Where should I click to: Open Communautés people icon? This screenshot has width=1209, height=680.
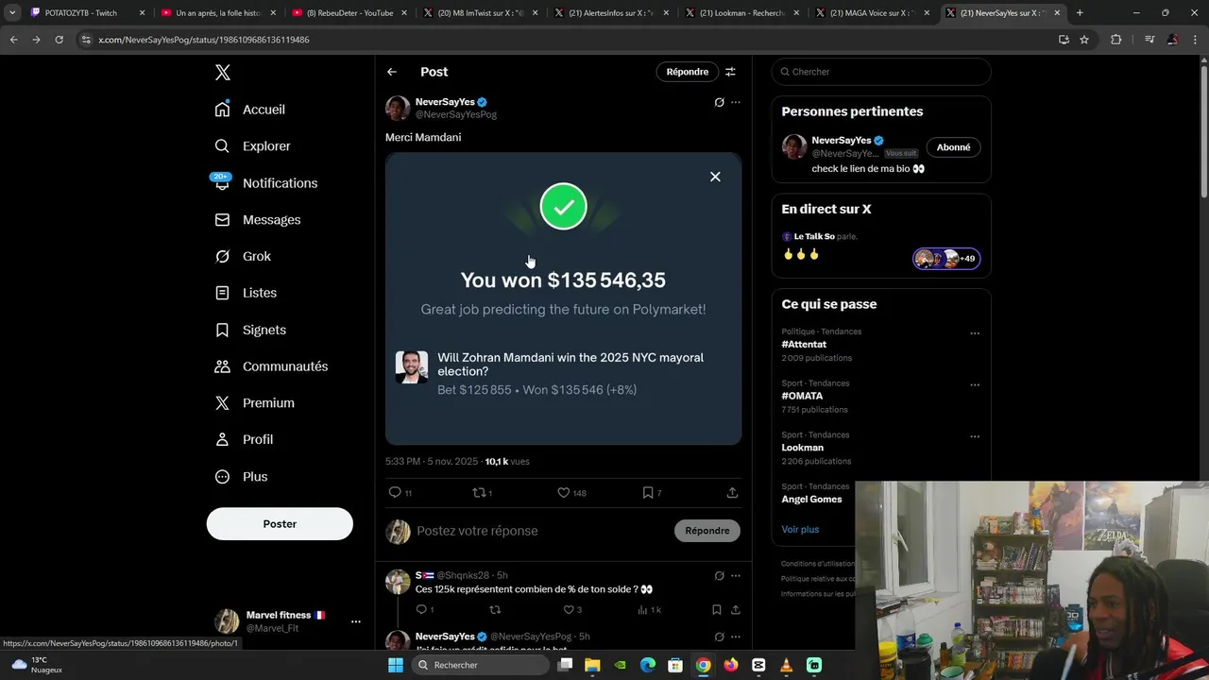[x=222, y=366]
